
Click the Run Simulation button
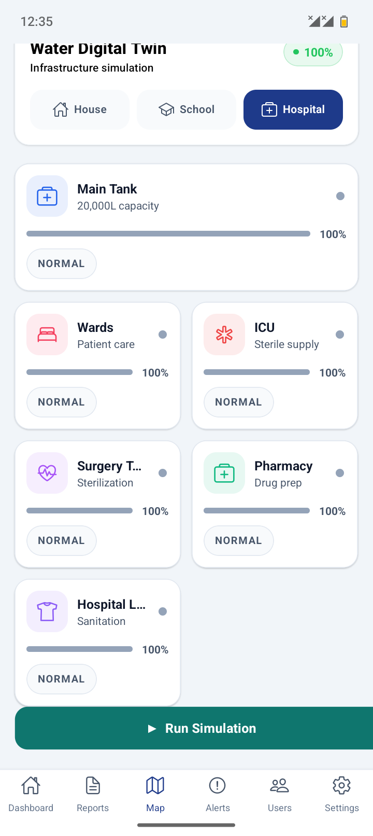(x=194, y=728)
